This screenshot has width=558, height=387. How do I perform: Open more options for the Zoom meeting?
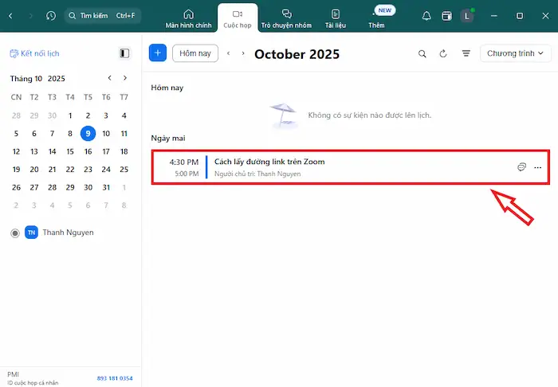click(538, 167)
